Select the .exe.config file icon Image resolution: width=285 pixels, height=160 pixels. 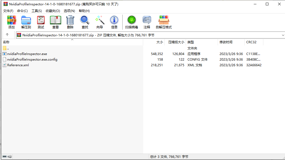(5, 60)
